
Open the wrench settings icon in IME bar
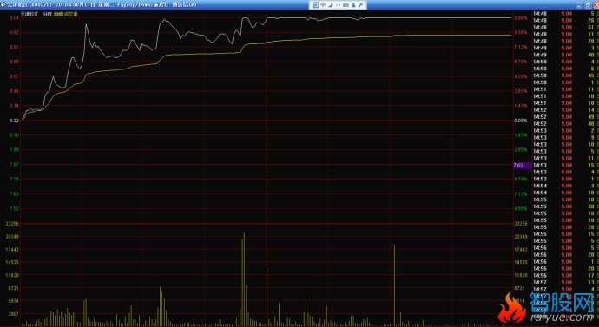click(360, 5)
